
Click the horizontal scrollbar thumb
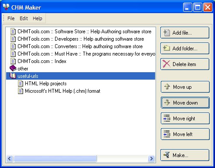click(x=55, y=158)
